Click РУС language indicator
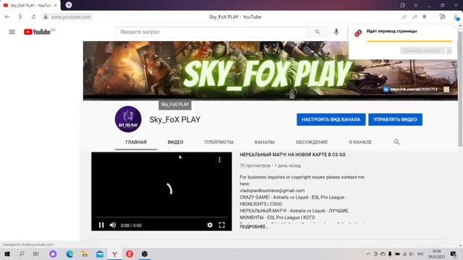Screen dimensions: 463x260 (420, 253)
